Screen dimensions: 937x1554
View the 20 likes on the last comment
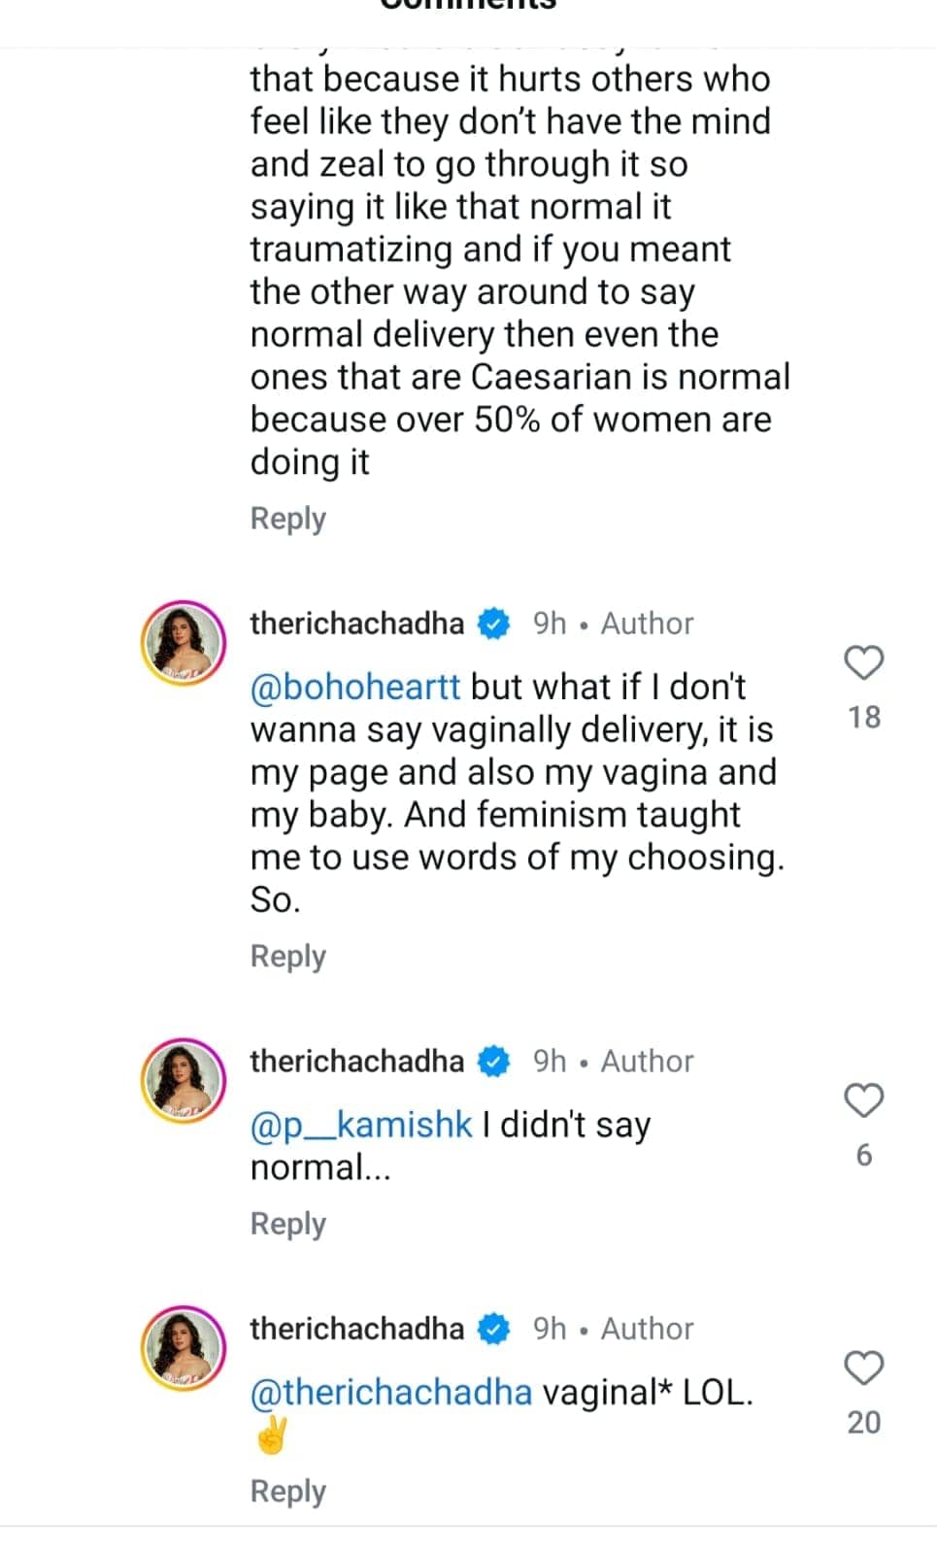click(863, 1423)
